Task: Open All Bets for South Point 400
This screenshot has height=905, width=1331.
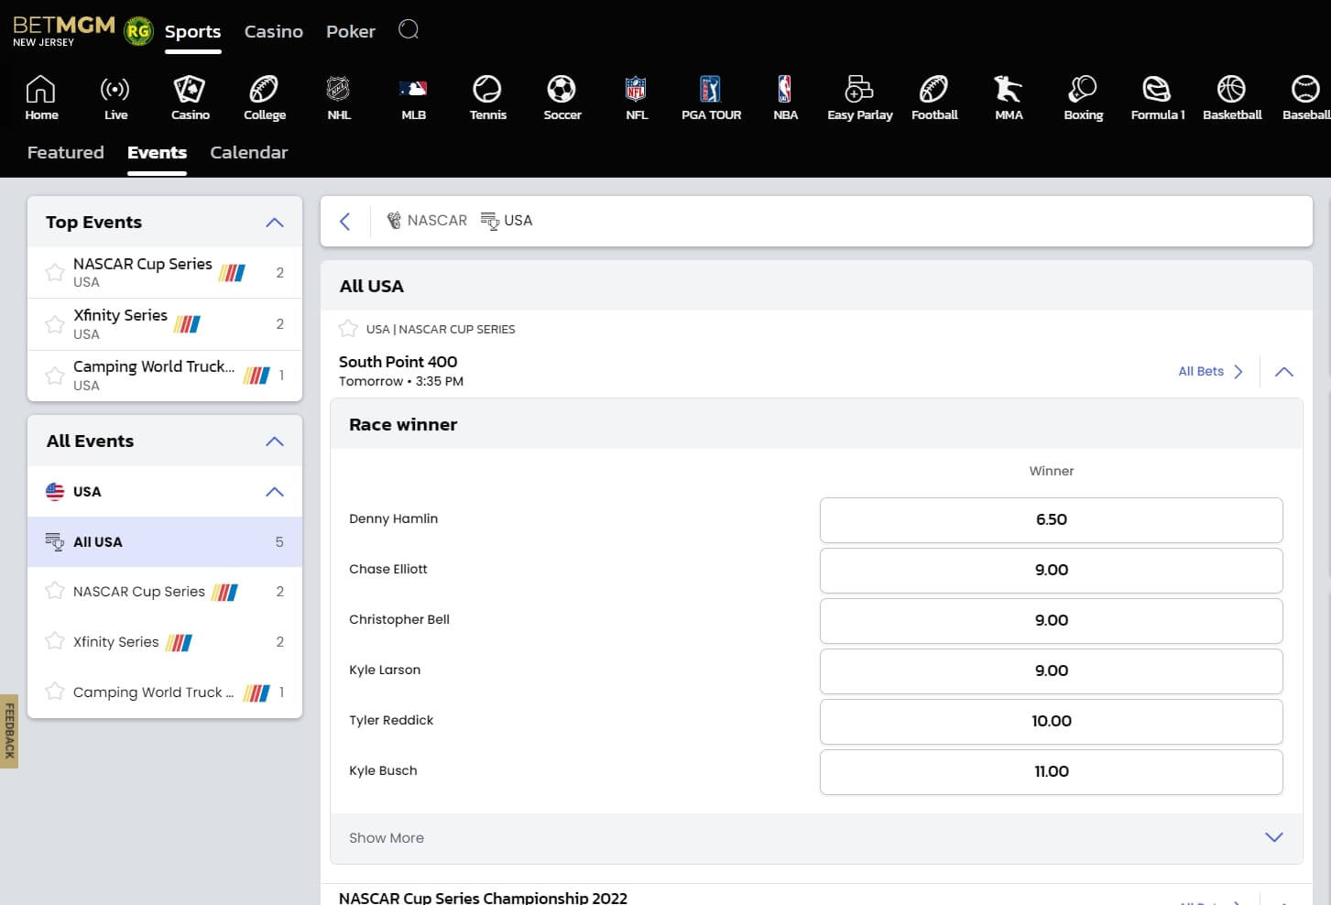Action: [x=1210, y=371]
